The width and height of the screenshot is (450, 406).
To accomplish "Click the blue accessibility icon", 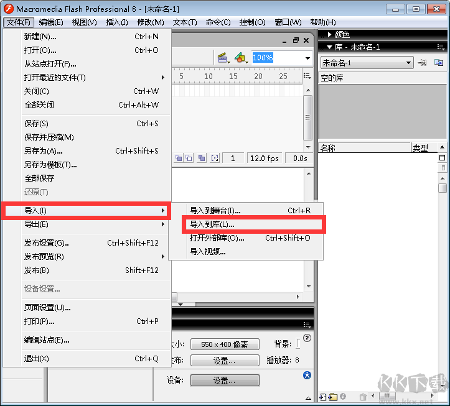I will pyautogui.click(x=306, y=375).
